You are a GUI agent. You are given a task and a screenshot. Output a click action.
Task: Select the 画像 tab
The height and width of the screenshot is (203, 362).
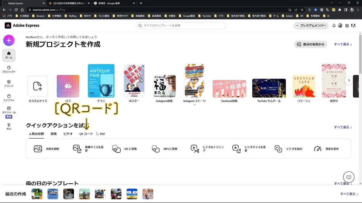coord(53,134)
